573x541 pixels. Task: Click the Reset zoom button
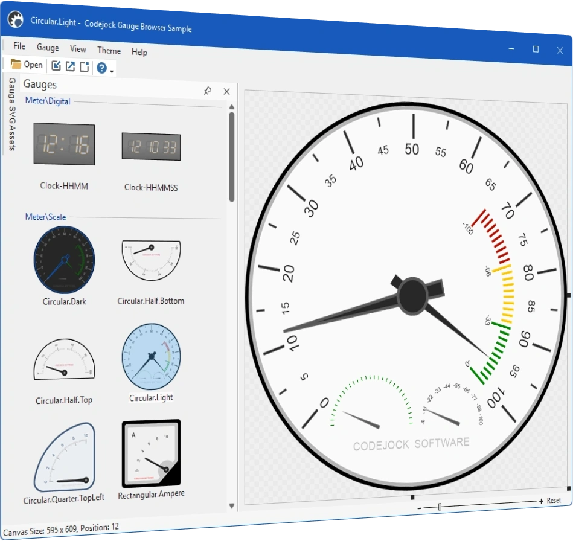point(554,501)
